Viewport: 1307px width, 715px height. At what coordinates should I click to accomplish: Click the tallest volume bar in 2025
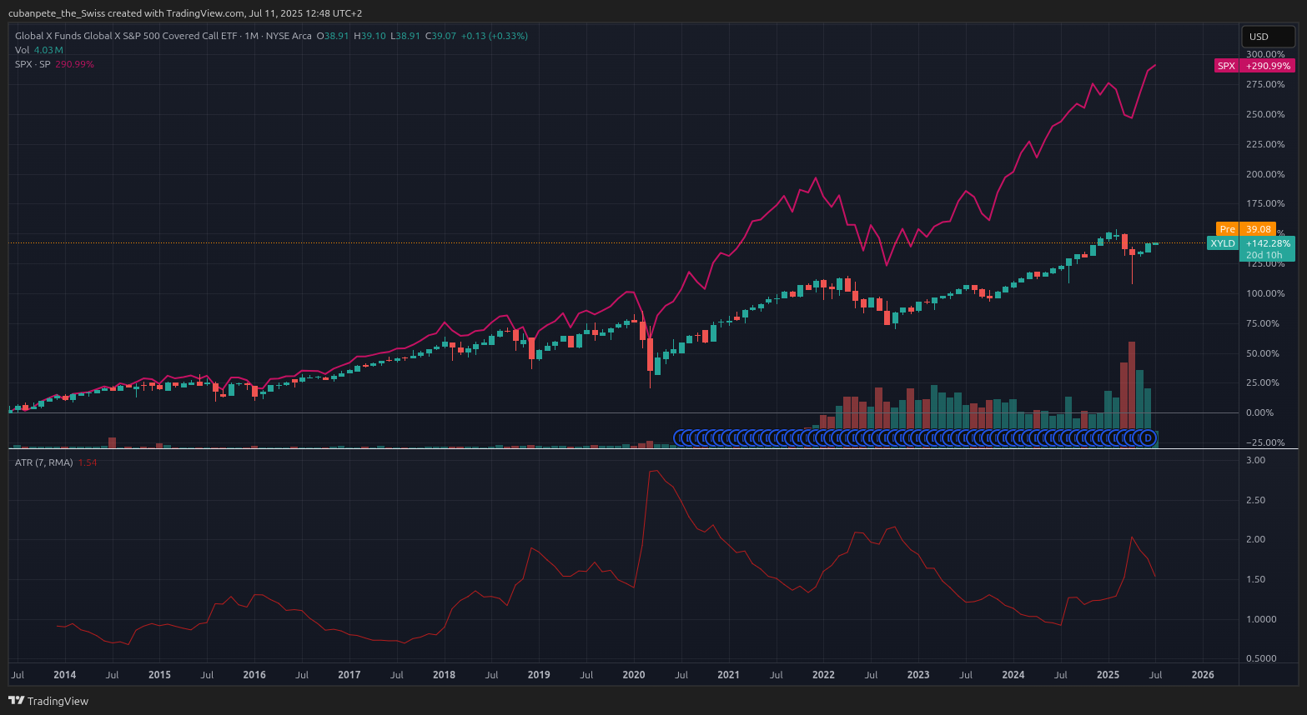(x=1132, y=383)
